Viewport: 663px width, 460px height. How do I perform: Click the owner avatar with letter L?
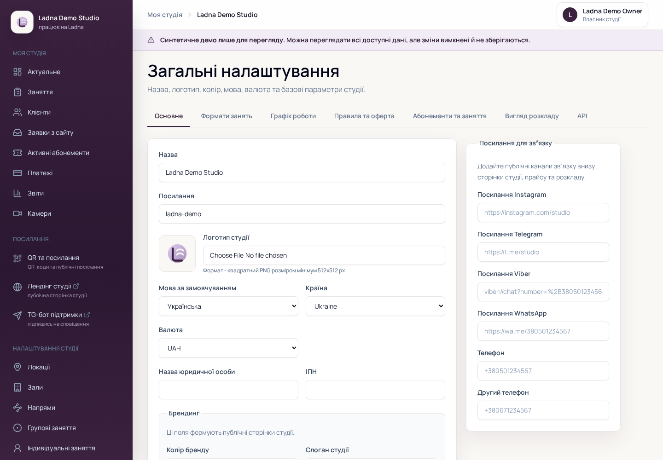[x=570, y=15]
